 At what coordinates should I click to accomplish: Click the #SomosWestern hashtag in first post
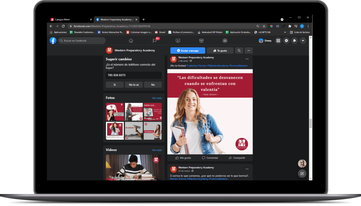(239, 66)
